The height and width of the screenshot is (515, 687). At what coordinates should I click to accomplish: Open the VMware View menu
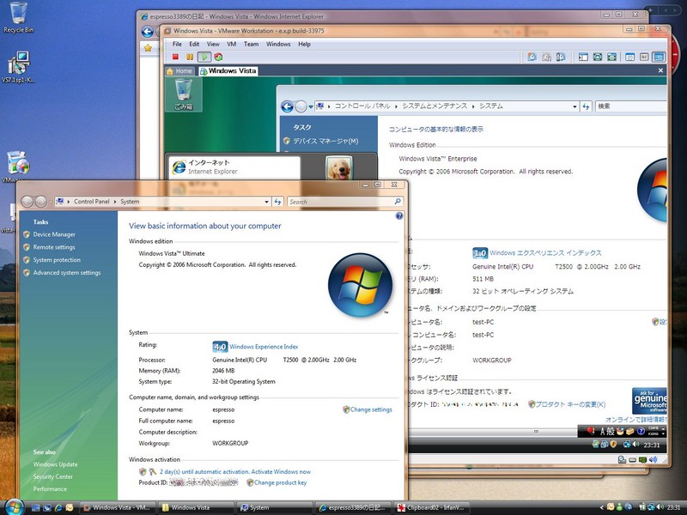[213, 45]
